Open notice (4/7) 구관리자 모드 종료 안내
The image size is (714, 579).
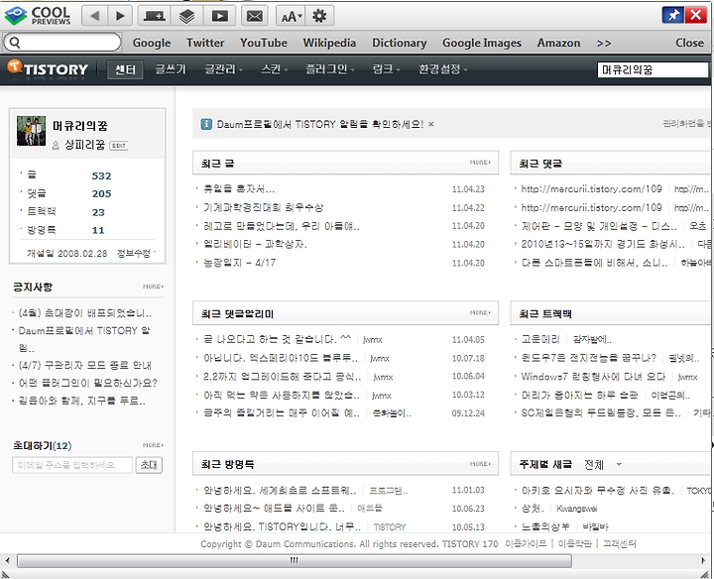click(84, 365)
